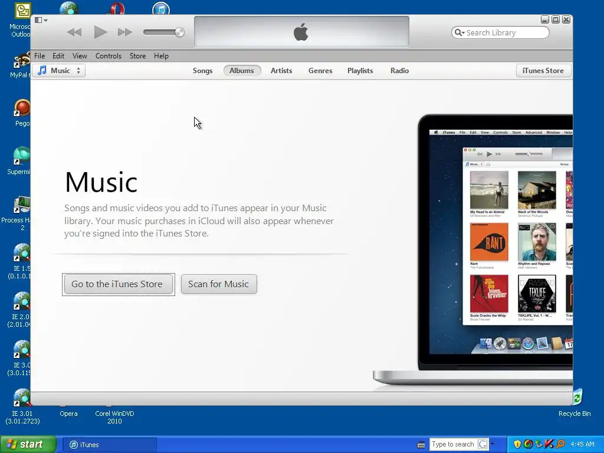Open the Store menu
This screenshot has height=453, width=604.
137,56
